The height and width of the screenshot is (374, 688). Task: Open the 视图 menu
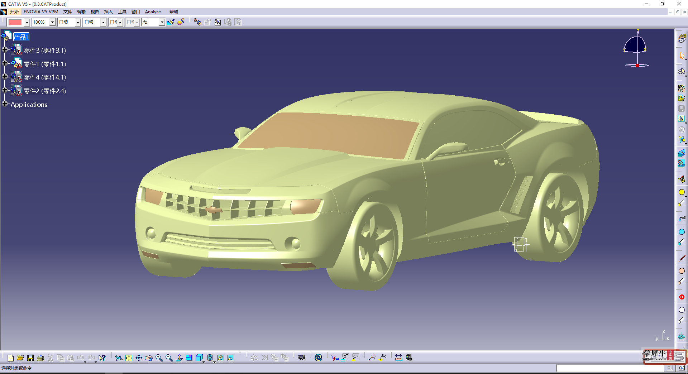coord(95,12)
